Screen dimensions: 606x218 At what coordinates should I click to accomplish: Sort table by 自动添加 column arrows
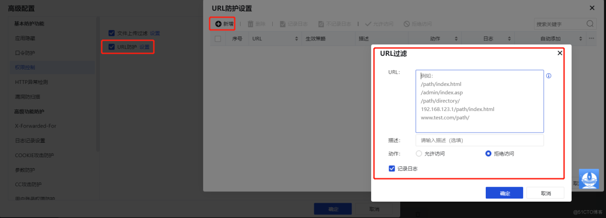(580, 39)
